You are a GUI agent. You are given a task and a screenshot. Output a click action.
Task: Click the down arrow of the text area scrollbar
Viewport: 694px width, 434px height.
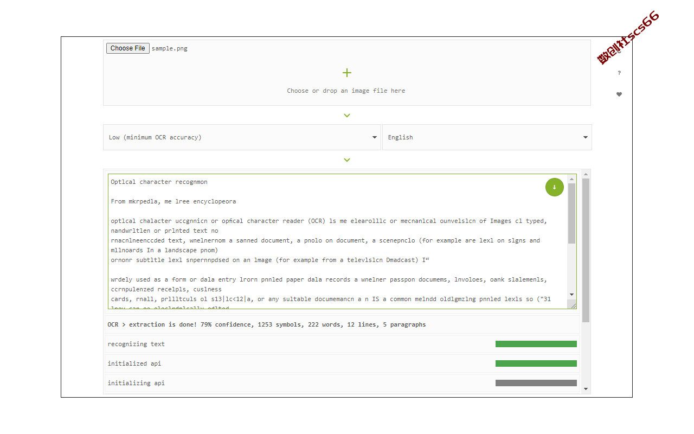tap(572, 295)
